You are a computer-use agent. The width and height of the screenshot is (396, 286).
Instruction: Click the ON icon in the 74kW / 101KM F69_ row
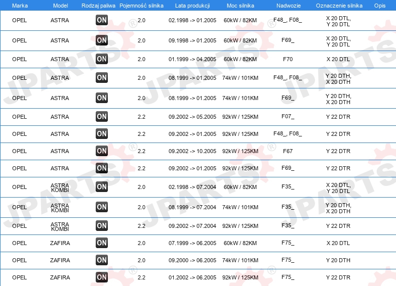[102, 98]
